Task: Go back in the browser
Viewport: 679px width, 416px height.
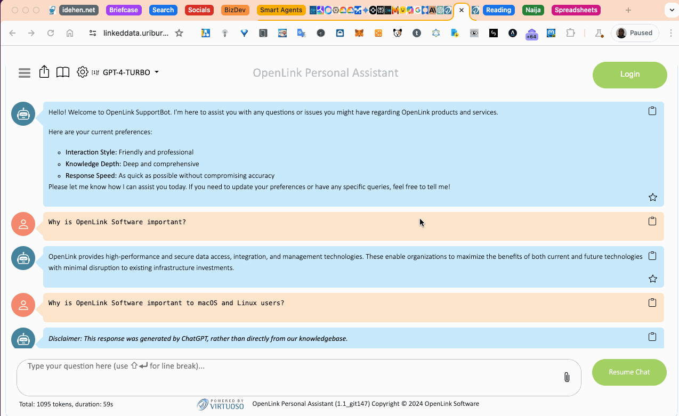Action: pyautogui.click(x=12, y=33)
